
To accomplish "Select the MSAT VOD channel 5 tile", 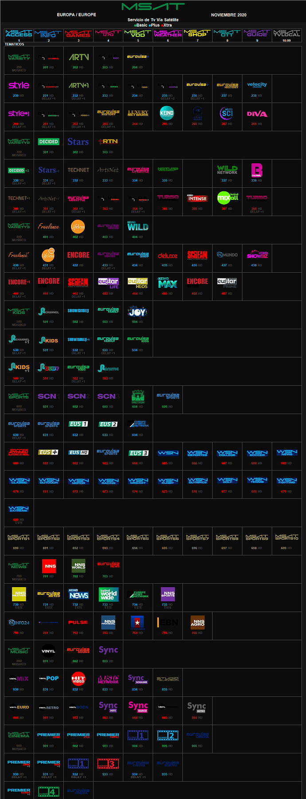I will [138, 35].
